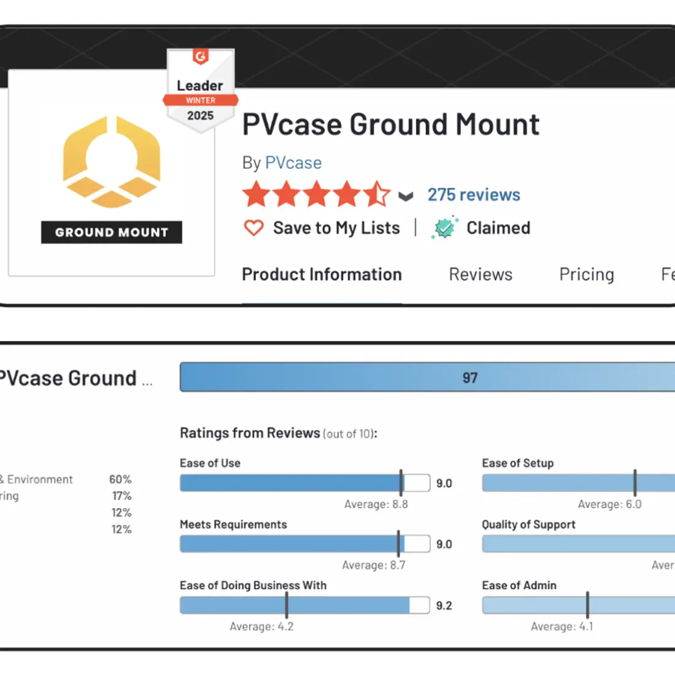Click the GROUND MOUNT logo caption

tap(112, 233)
